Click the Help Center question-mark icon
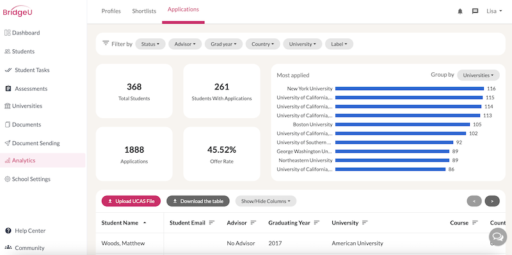Screen dimensions: 512x255 8,231
